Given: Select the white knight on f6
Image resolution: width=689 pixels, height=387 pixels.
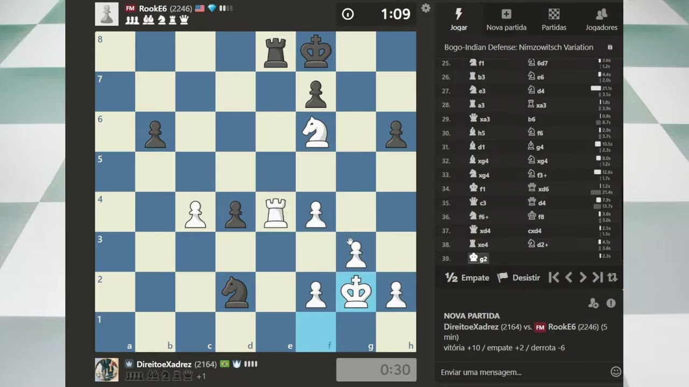Looking at the screenshot, I should pyautogui.click(x=316, y=132).
